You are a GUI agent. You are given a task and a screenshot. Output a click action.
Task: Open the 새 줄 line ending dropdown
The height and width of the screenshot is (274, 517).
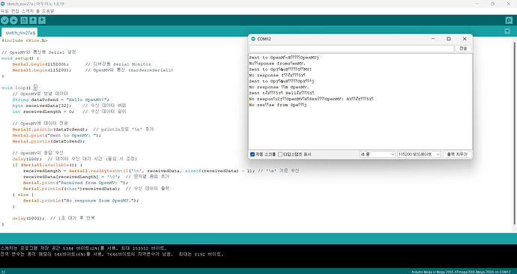[377, 154]
